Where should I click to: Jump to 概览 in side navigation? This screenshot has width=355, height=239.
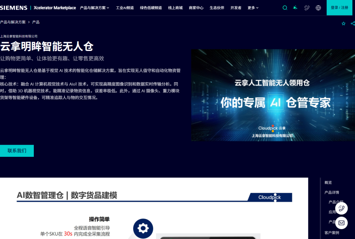[x=328, y=182]
